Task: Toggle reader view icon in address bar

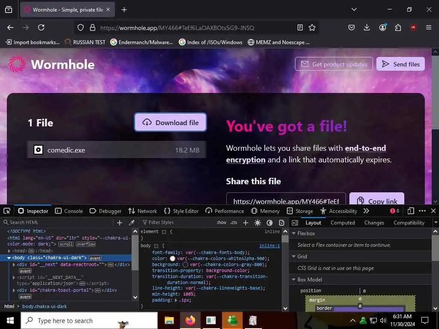Action: point(300,27)
